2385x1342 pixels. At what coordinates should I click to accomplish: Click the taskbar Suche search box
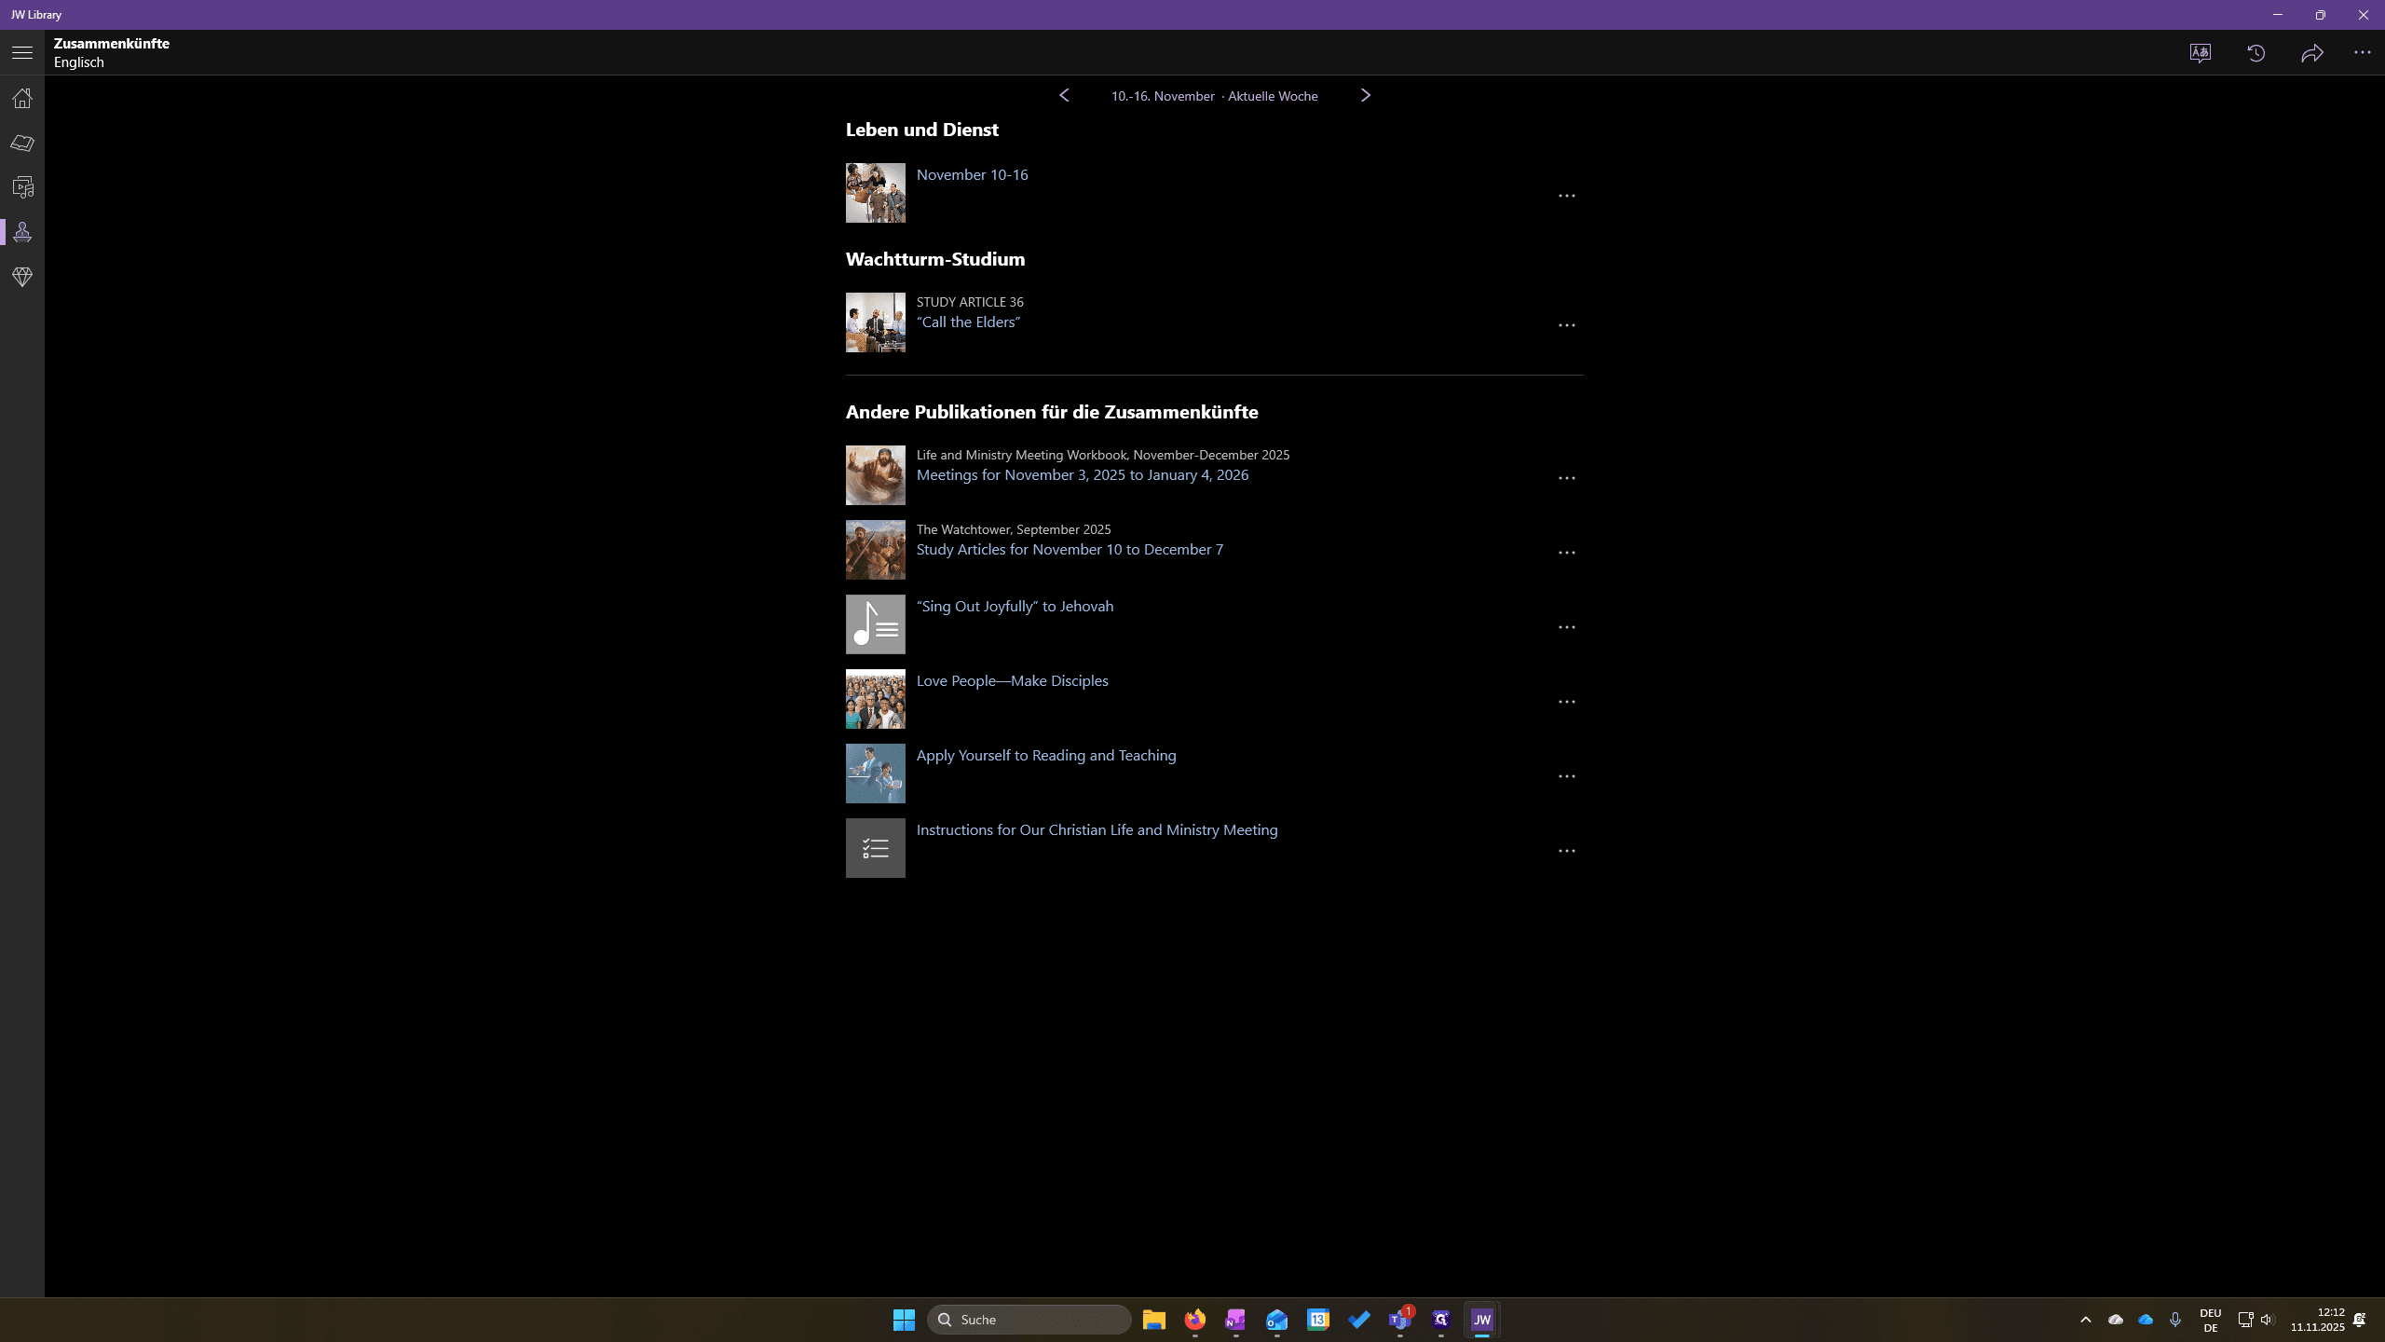[1029, 1320]
